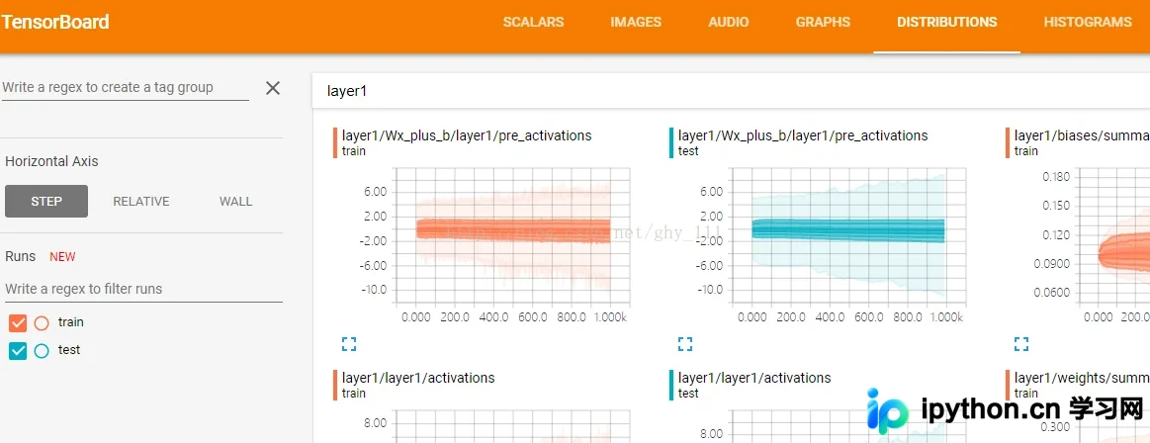Set horizontal axis to RELATIVE
Screen dimensions: 1150x443
pos(140,201)
